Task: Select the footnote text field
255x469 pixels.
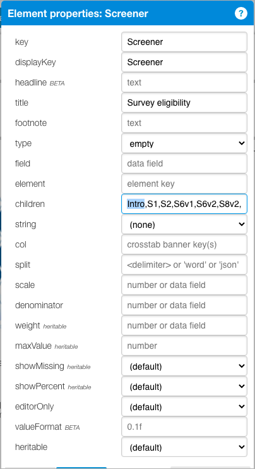Action: pos(184,123)
